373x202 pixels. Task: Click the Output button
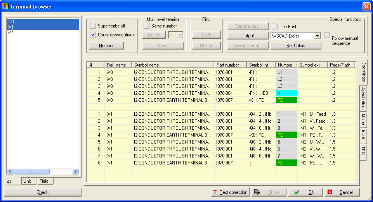pyautogui.click(x=248, y=36)
